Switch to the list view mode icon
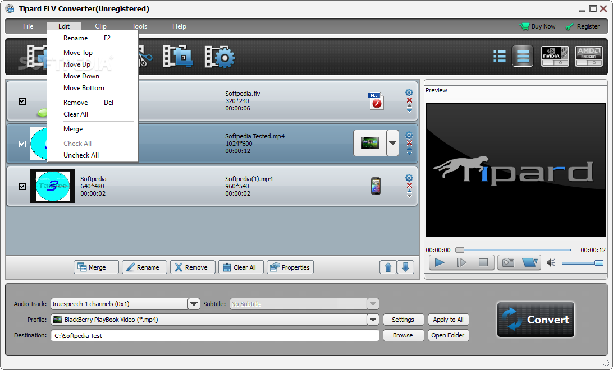 pyautogui.click(x=499, y=56)
